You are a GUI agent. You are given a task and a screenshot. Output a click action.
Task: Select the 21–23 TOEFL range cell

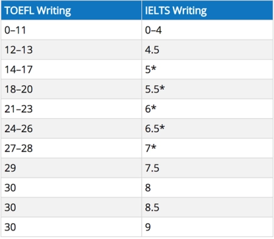(x=71, y=109)
